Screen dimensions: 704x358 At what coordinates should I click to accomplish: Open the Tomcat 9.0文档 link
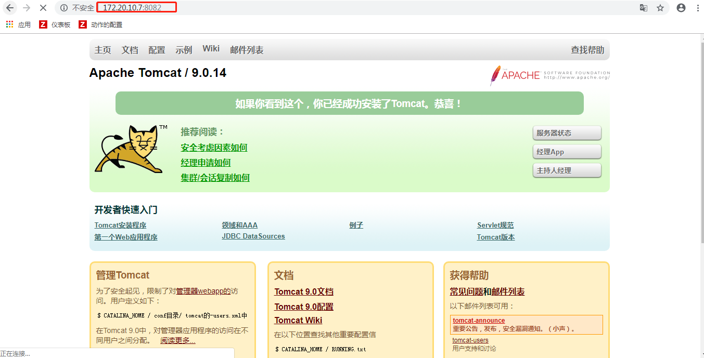(304, 292)
